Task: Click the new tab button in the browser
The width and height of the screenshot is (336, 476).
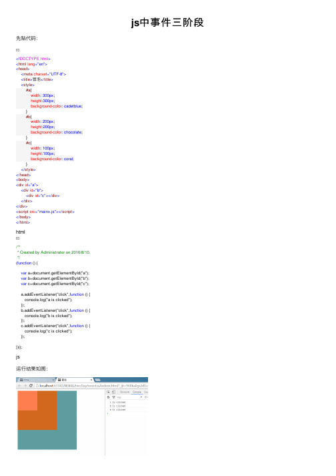Action: (97, 380)
